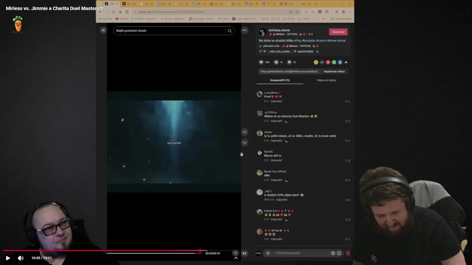
Task: Open new browser tab with plus
Action: [316, 4]
